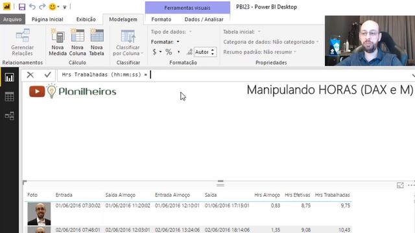
Task: Click the Planilheiros lightbulb logo
Action: [52, 91]
